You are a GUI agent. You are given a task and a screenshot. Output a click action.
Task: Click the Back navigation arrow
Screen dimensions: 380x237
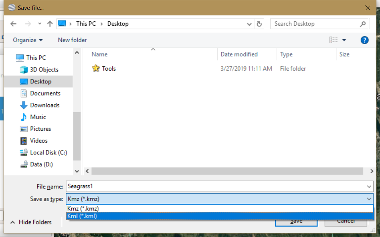[x=13, y=24]
